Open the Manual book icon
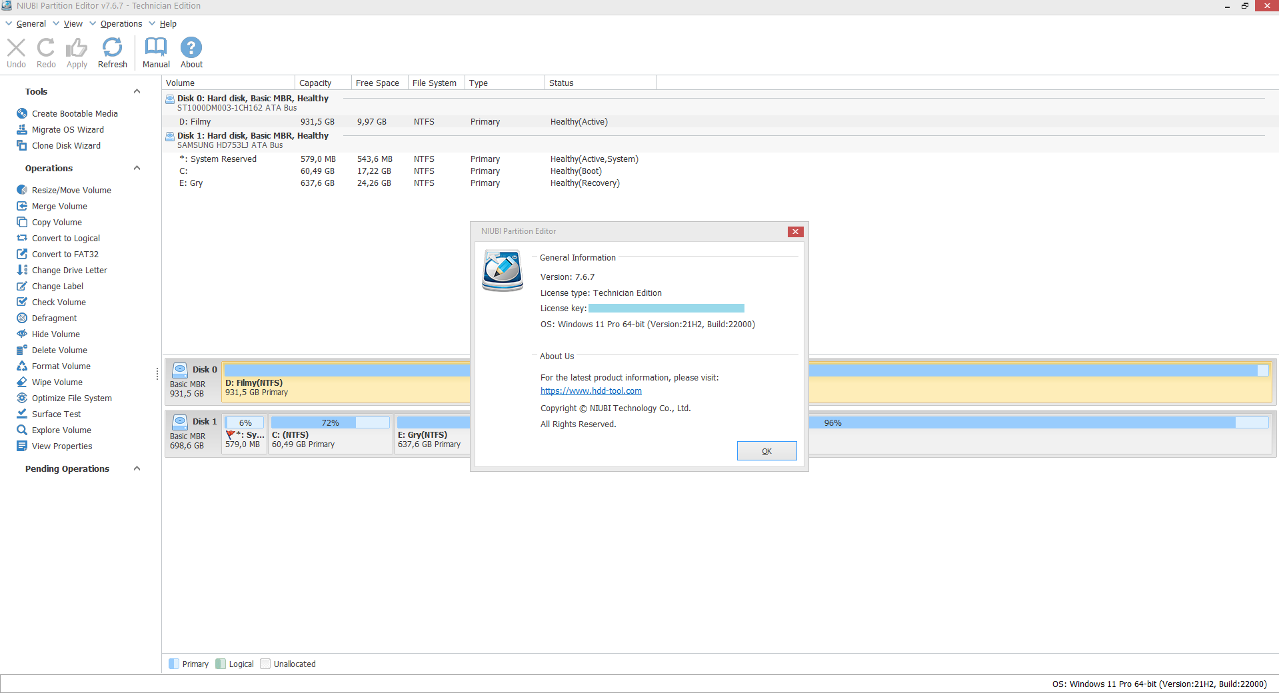1279x693 pixels. 156,47
